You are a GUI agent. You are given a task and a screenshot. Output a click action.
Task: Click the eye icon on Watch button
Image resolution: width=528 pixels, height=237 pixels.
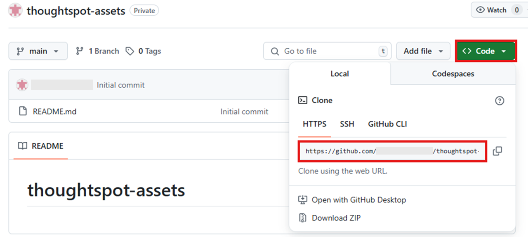pyautogui.click(x=480, y=10)
